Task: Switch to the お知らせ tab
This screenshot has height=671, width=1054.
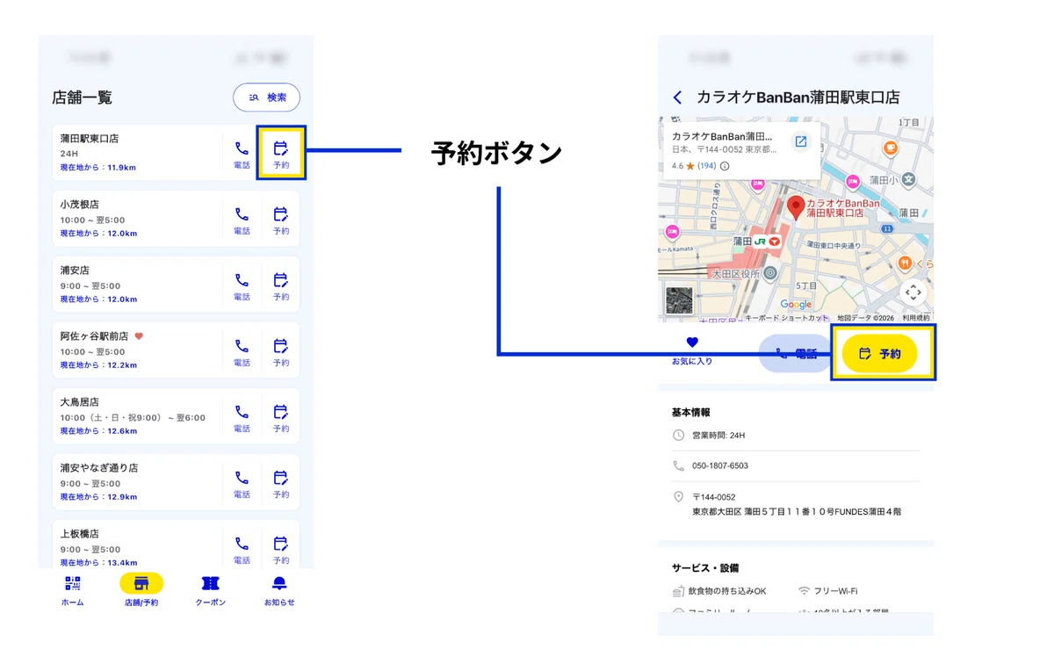Action: tap(279, 590)
